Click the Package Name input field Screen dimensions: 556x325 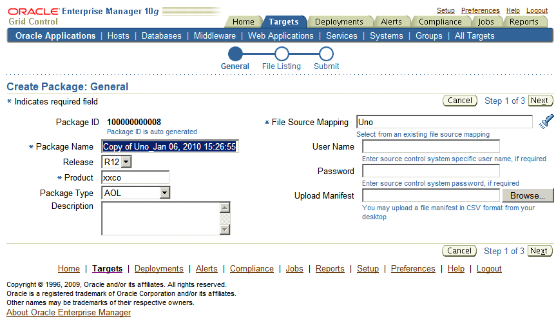[170, 146]
